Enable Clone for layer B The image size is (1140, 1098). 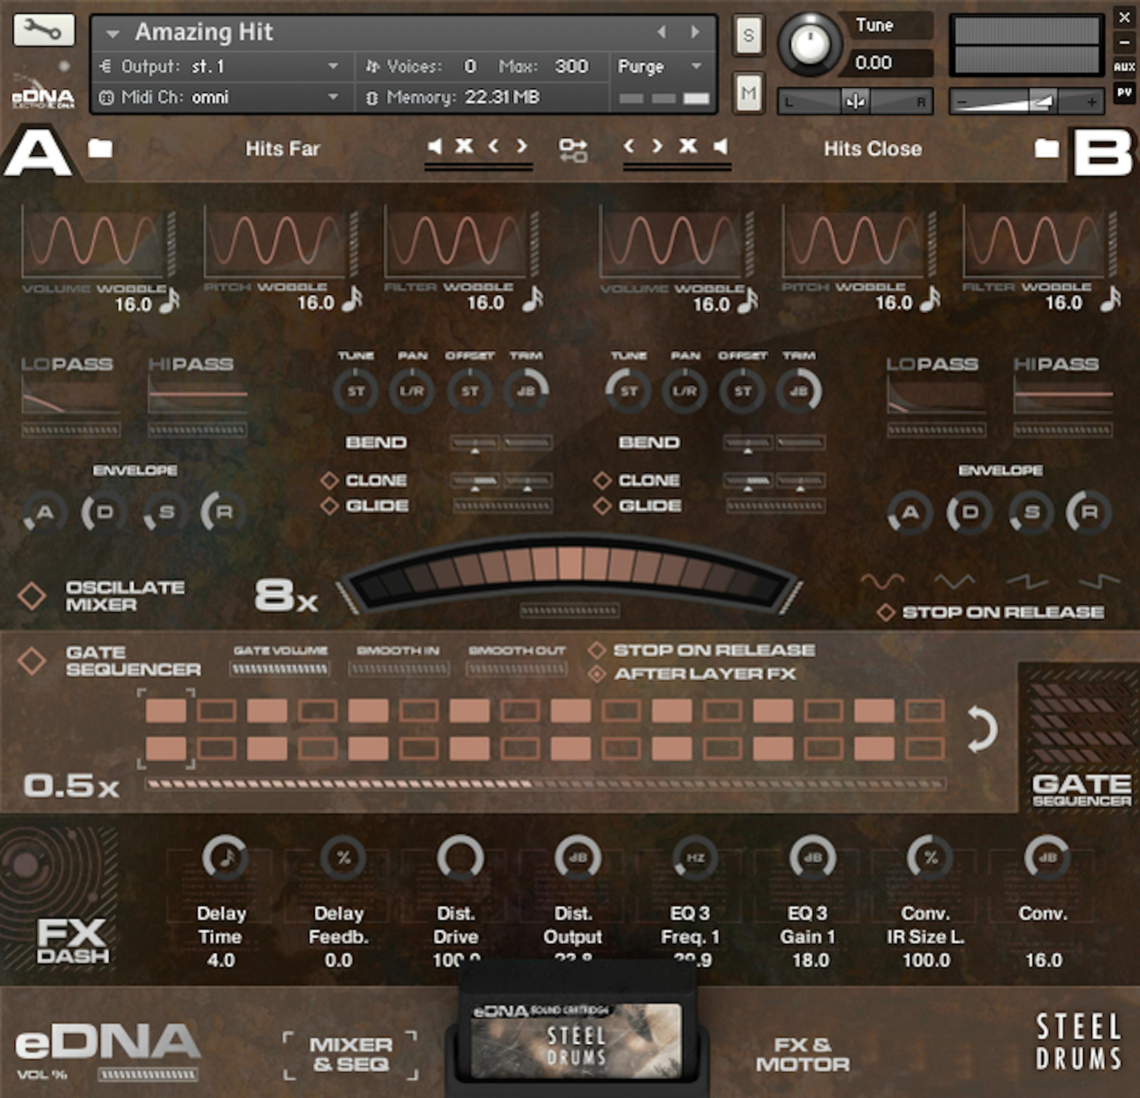(603, 481)
